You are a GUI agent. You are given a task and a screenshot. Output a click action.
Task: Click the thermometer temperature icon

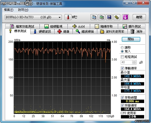coord(68,17)
